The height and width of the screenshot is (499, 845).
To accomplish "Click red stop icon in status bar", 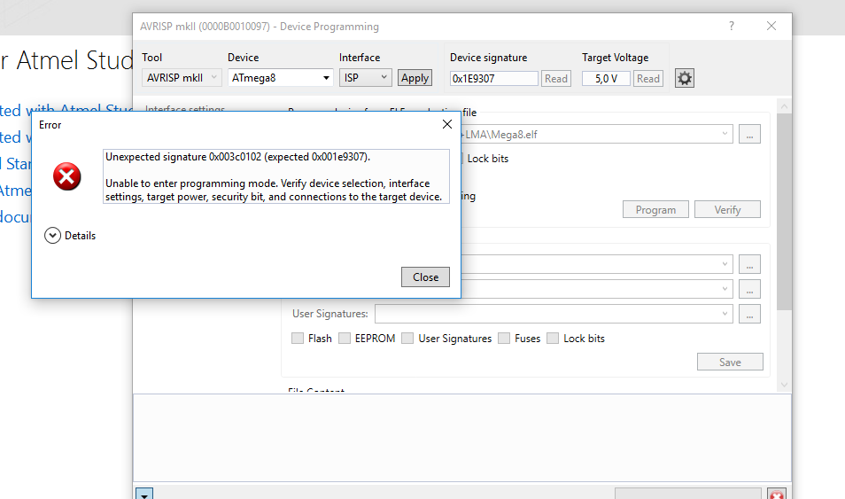I will coord(777,495).
